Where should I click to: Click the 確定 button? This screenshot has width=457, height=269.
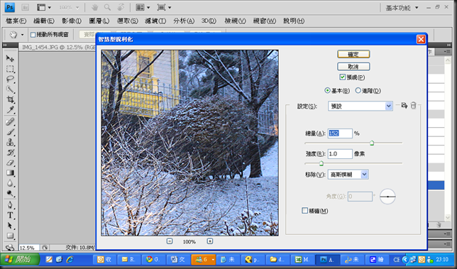tap(353, 54)
